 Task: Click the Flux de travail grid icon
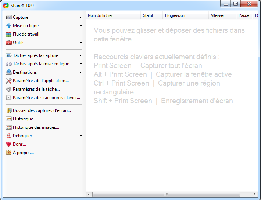coord(9,34)
